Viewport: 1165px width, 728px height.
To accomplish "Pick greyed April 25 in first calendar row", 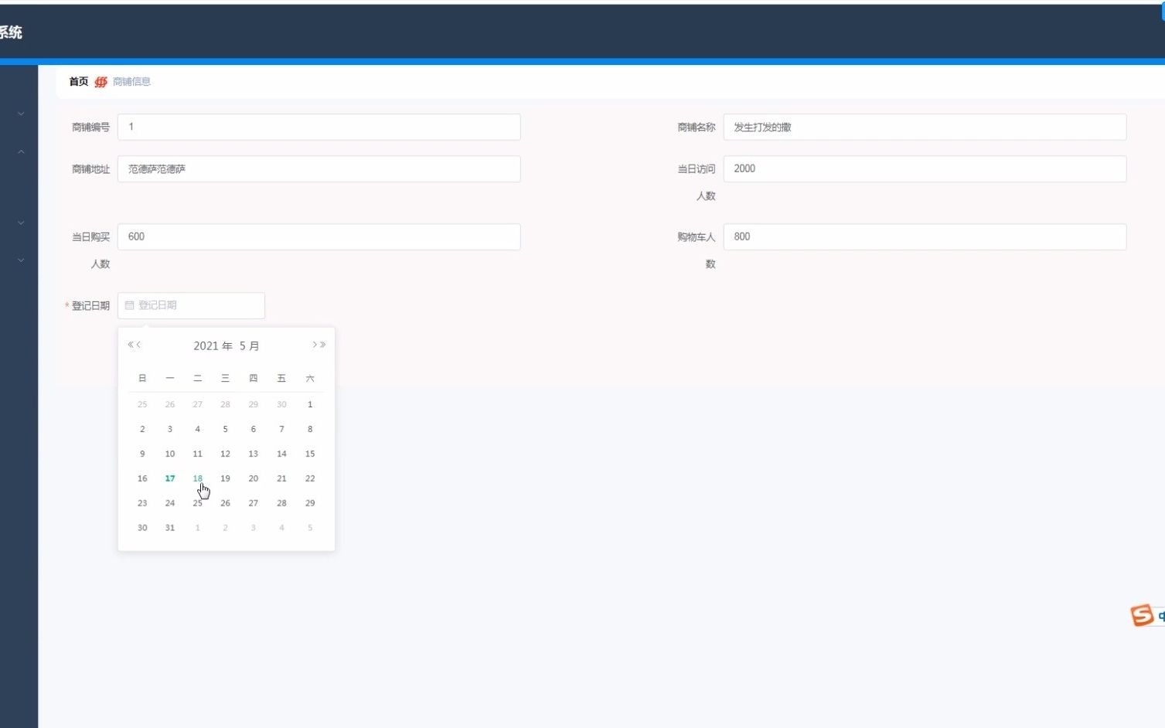I will [x=142, y=404].
